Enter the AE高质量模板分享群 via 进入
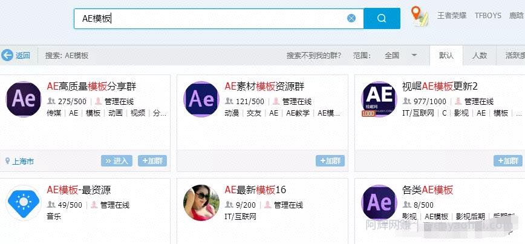Viewport: 525px width, 244px height. click(x=117, y=161)
